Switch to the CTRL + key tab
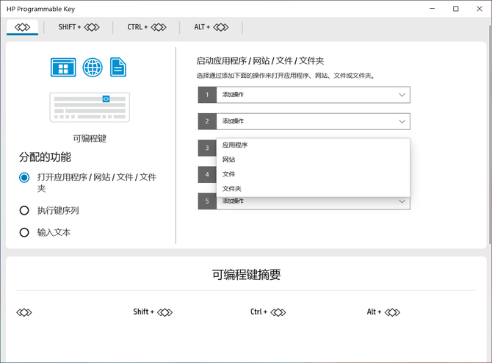The image size is (492, 363). (x=147, y=27)
